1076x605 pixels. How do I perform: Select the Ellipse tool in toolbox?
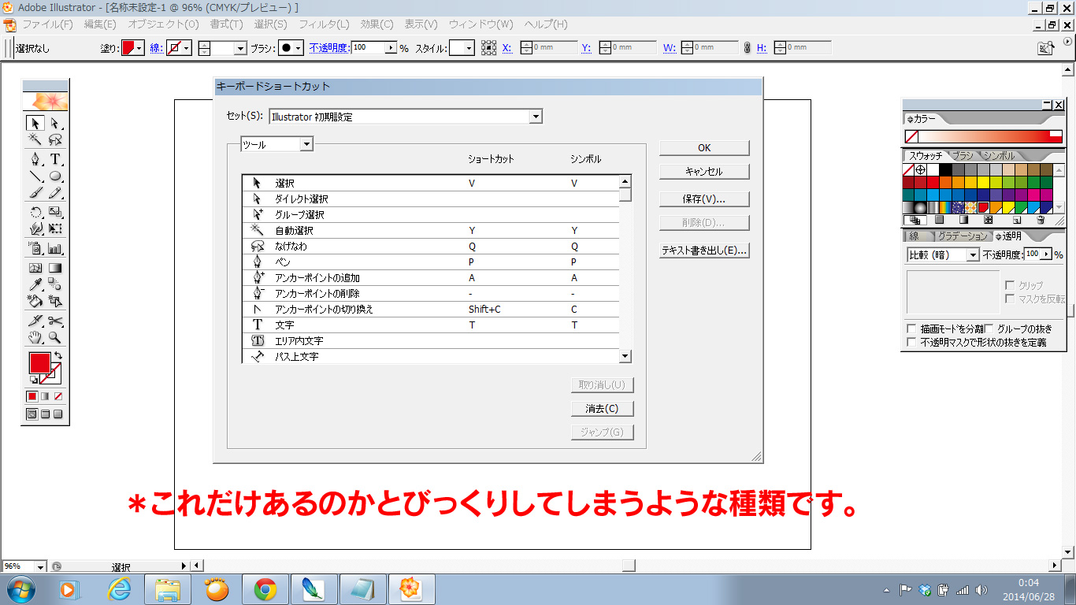click(x=55, y=176)
